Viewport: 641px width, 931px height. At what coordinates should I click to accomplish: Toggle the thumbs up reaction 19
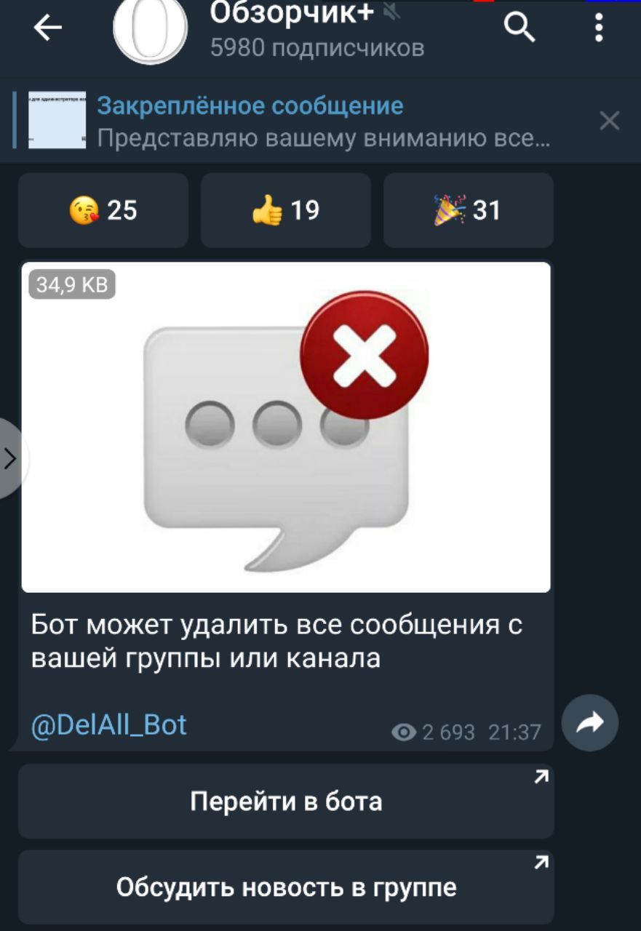point(286,210)
